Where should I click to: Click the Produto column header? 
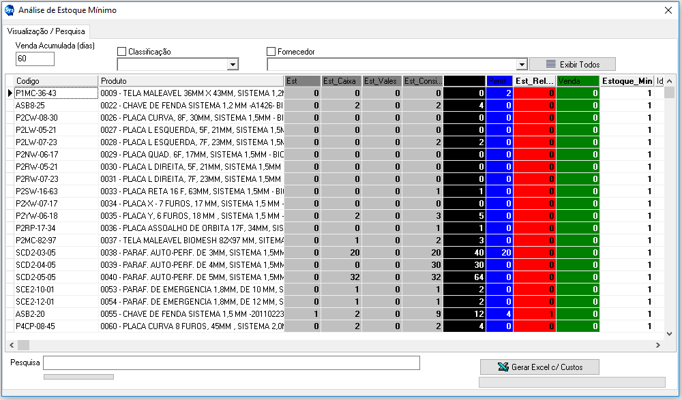190,81
